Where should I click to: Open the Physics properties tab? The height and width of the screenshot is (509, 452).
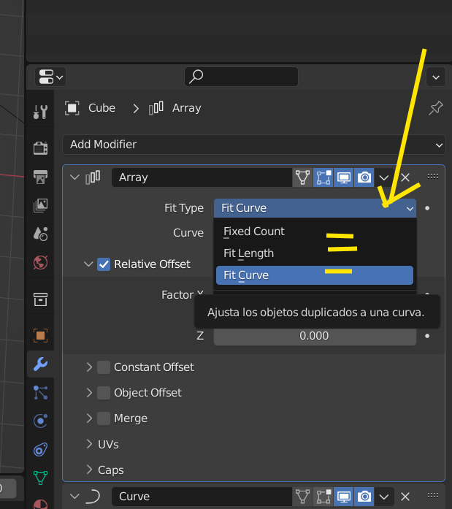[x=41, y=421]
